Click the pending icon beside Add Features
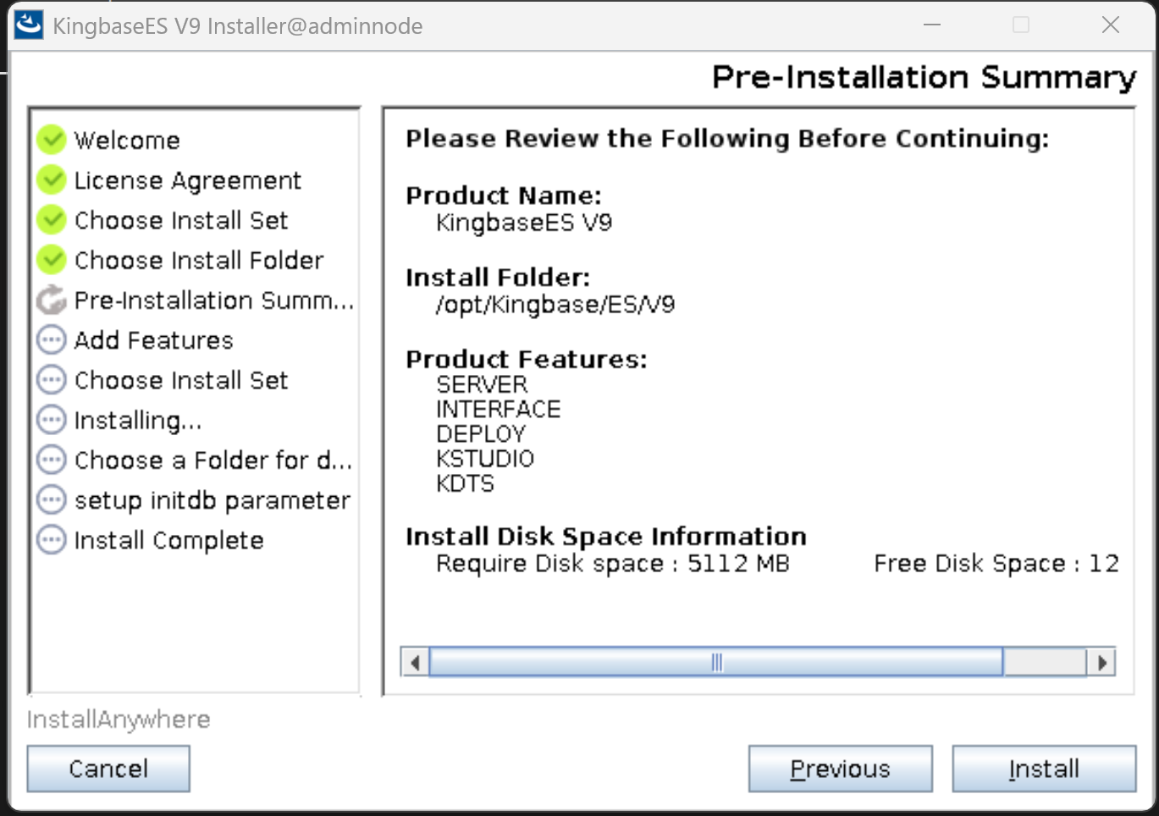 (x=52, y=340)
